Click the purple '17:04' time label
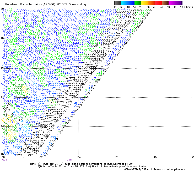The image size is (194, 171). (x=69, y=160)
